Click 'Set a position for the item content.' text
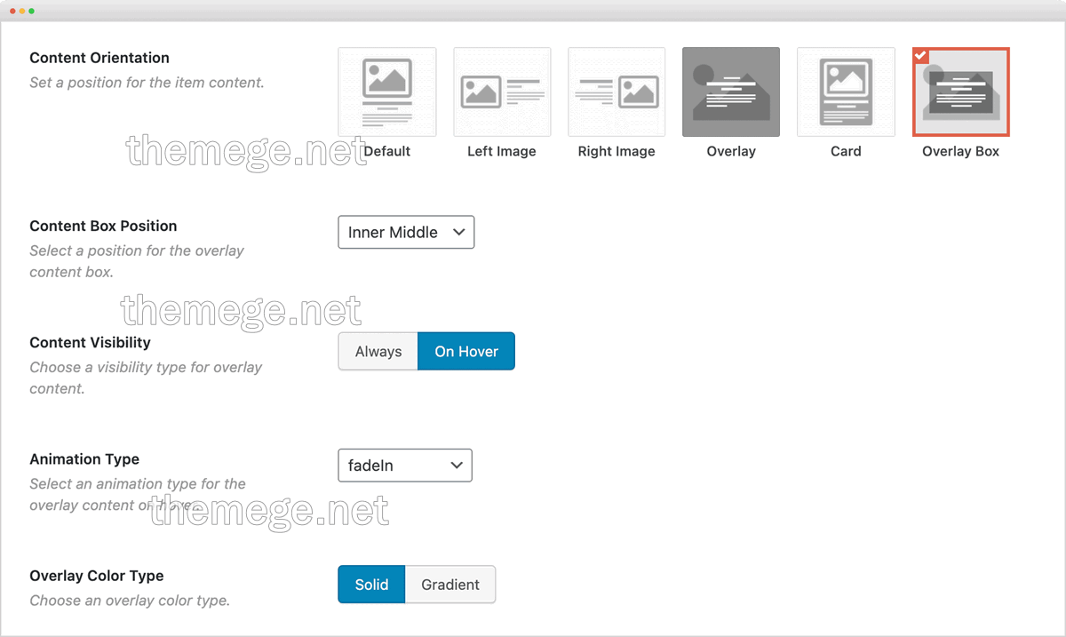This screenshot has width=1066, height=637. point(147,83)
